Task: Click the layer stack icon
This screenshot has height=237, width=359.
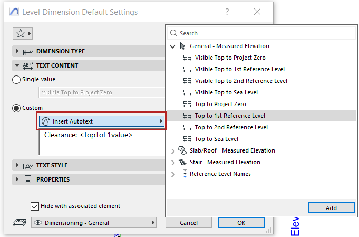Action: click(20, 223)
